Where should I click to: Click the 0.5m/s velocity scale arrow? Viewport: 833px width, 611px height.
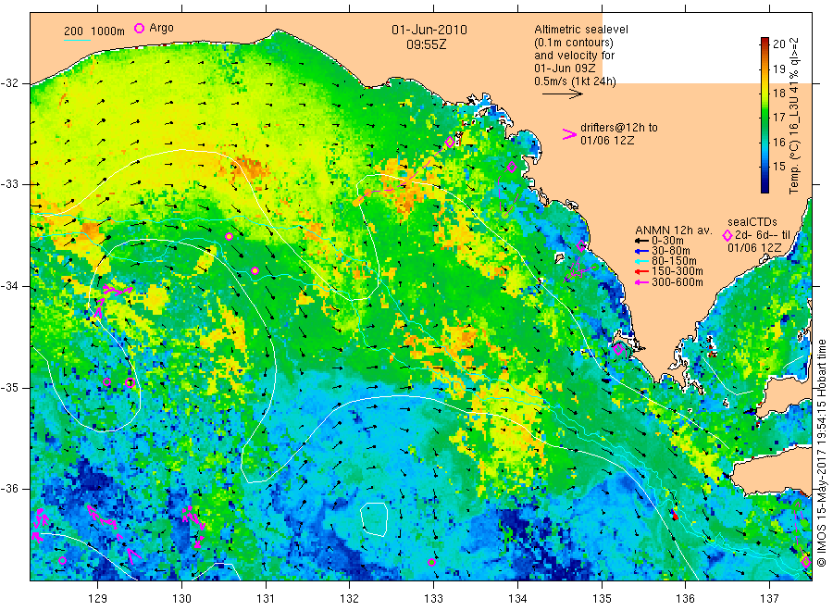pyautogui.click(x=563, y=94)
